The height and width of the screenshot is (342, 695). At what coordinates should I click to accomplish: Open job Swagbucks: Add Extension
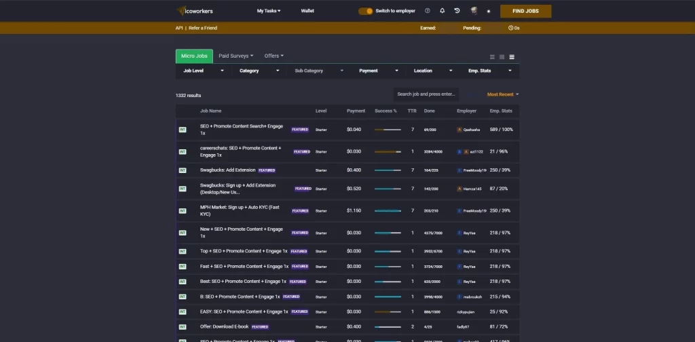228,170
